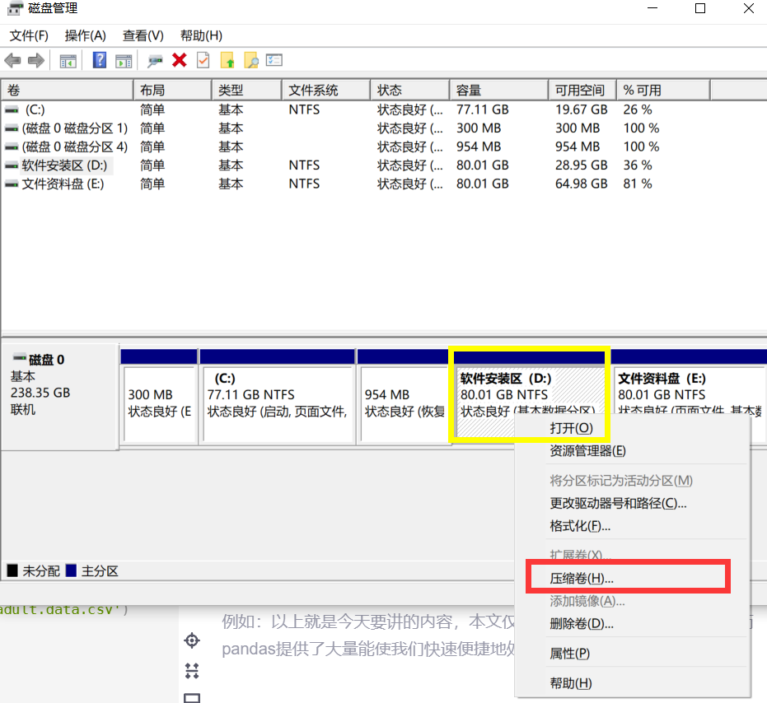The image size is (767, 703).
Task: Click the folder with magnifier icon
Action: click(x=251, y=61)
